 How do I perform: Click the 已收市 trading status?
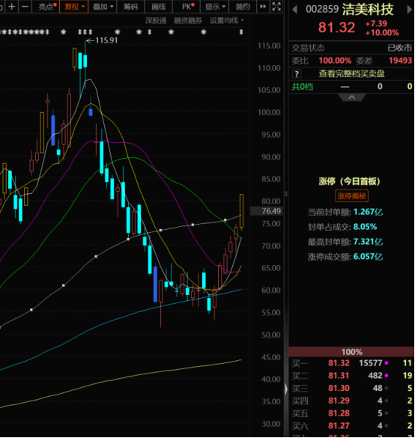point(399,48)
